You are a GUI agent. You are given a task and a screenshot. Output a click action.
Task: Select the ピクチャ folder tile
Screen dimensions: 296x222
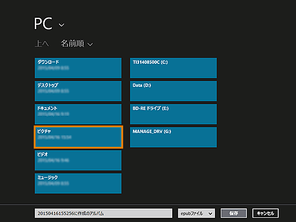tap(78, 137)
